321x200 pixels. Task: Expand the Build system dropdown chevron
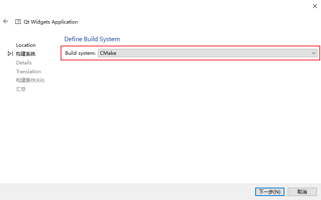click(x=314, y=53)
